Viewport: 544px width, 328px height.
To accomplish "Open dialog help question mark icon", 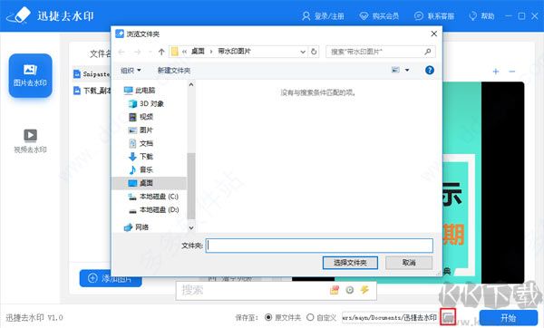I will [x=430, y=71].
